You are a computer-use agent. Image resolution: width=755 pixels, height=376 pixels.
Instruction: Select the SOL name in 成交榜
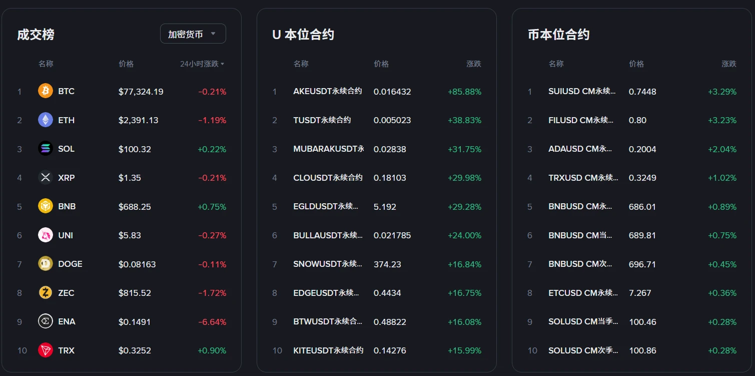pos(66,149)
